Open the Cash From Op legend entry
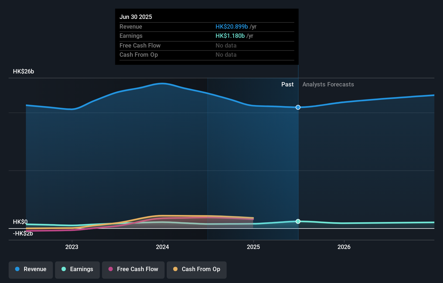This screenshot has height=283, width=443. [x=196, y=269]
